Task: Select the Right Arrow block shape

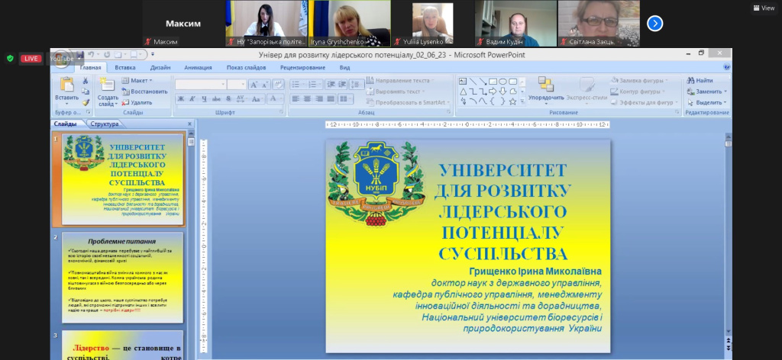Action: [493, 91]
